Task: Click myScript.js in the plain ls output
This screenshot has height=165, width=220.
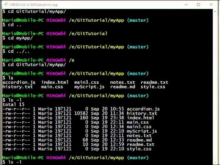Action: tap(89, 87)
